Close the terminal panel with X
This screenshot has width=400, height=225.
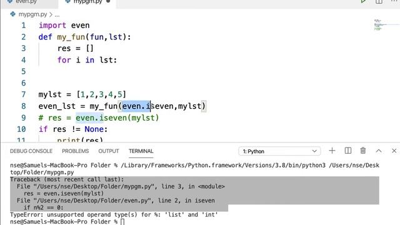[x=394, y=151]
